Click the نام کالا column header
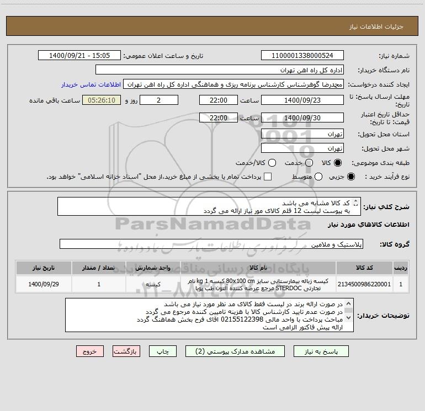The image size is (425, 411). [x=258, y=268]
